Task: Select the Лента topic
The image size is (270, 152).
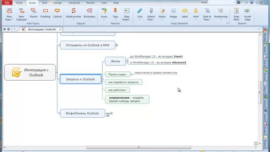Action: click(x=115, y=61)
